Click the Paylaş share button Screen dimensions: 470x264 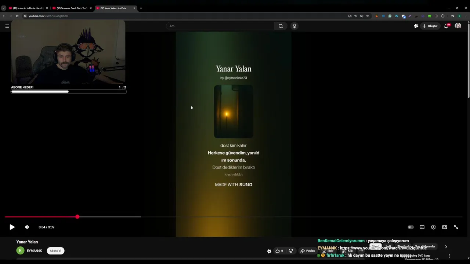coord(308,251)
